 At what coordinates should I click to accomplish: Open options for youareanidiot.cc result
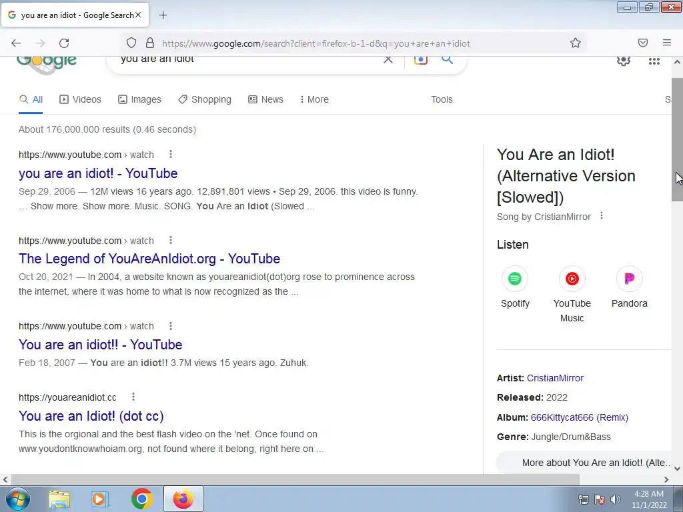point(133,397)
